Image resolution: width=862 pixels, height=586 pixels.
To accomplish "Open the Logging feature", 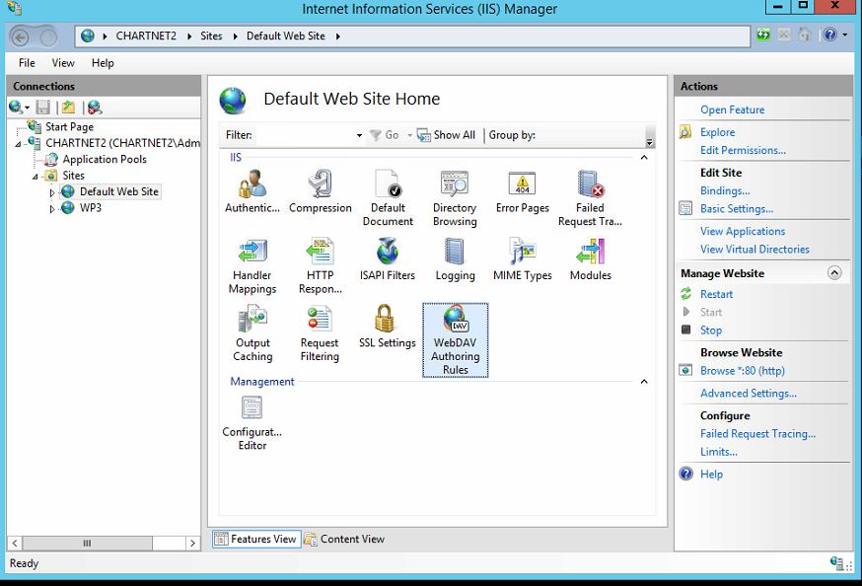I will [455, 259].
